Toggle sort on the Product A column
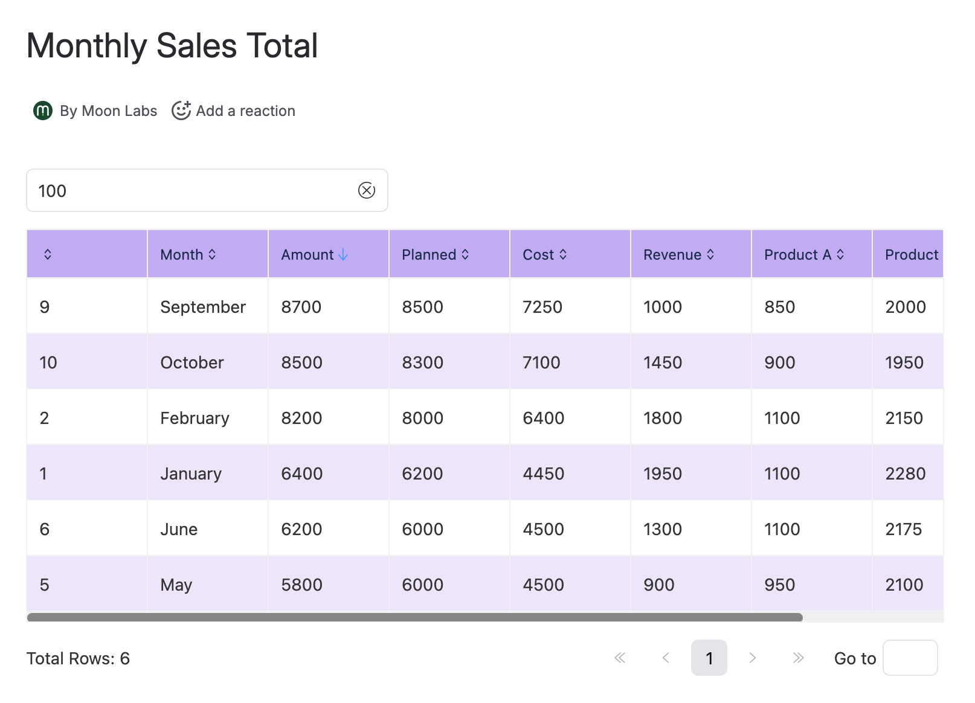The height and width of the screenshot is (703, 975). pyautogui.click(x=803, y=255)
